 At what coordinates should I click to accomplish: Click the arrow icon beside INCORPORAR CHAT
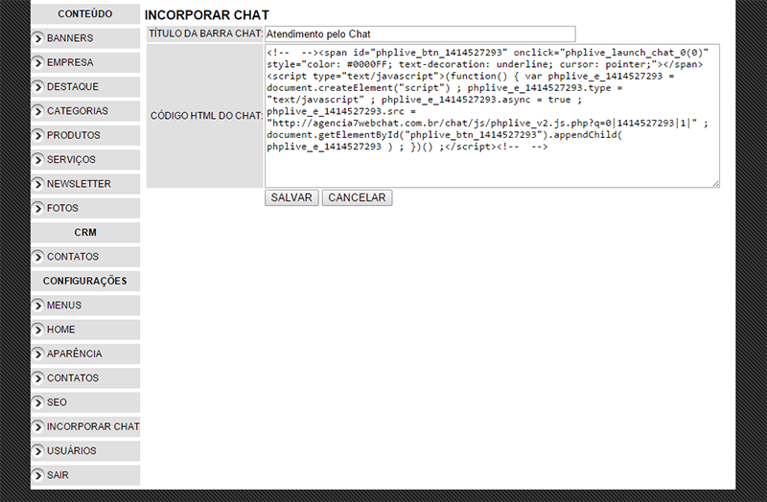click(x=37, y=426)
